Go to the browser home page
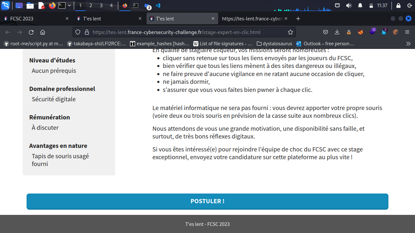Image resolution: width=415 pixels, height=233 pixels. (42, 32)
